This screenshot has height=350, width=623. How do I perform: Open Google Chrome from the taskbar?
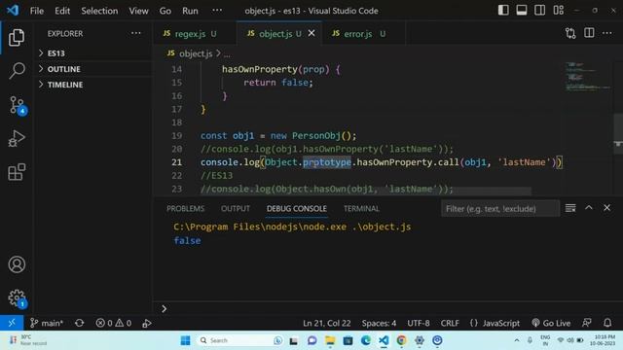pos(401,340)
